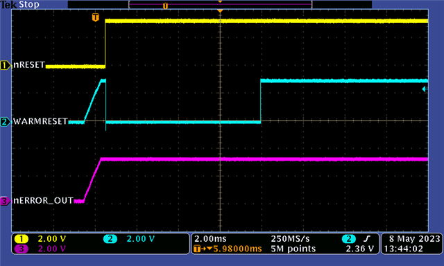444x266 pixels.
Task: Click the 2.36 V trigger level readout
Action: coord(360,249)
